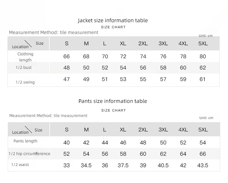Click 'Measurement Method: tile measurement' above pants table

pos(48,116)
